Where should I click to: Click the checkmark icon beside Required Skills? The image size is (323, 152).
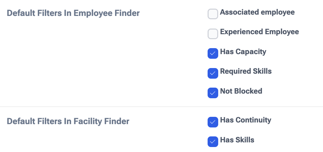213,73
